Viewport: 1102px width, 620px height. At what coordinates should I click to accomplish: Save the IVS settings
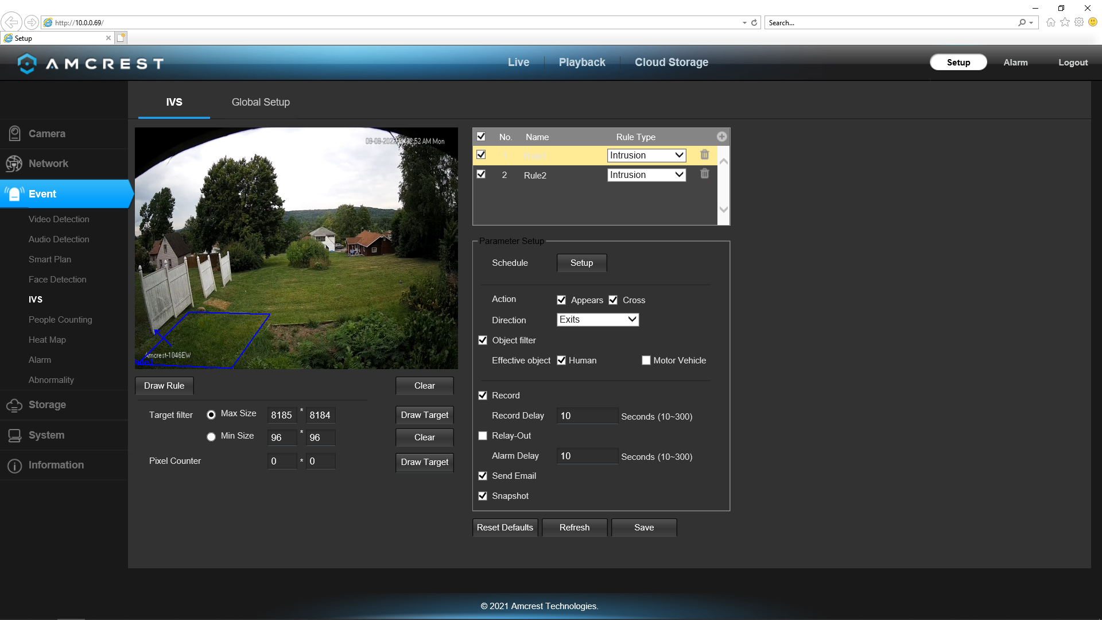tap(644, 528)
